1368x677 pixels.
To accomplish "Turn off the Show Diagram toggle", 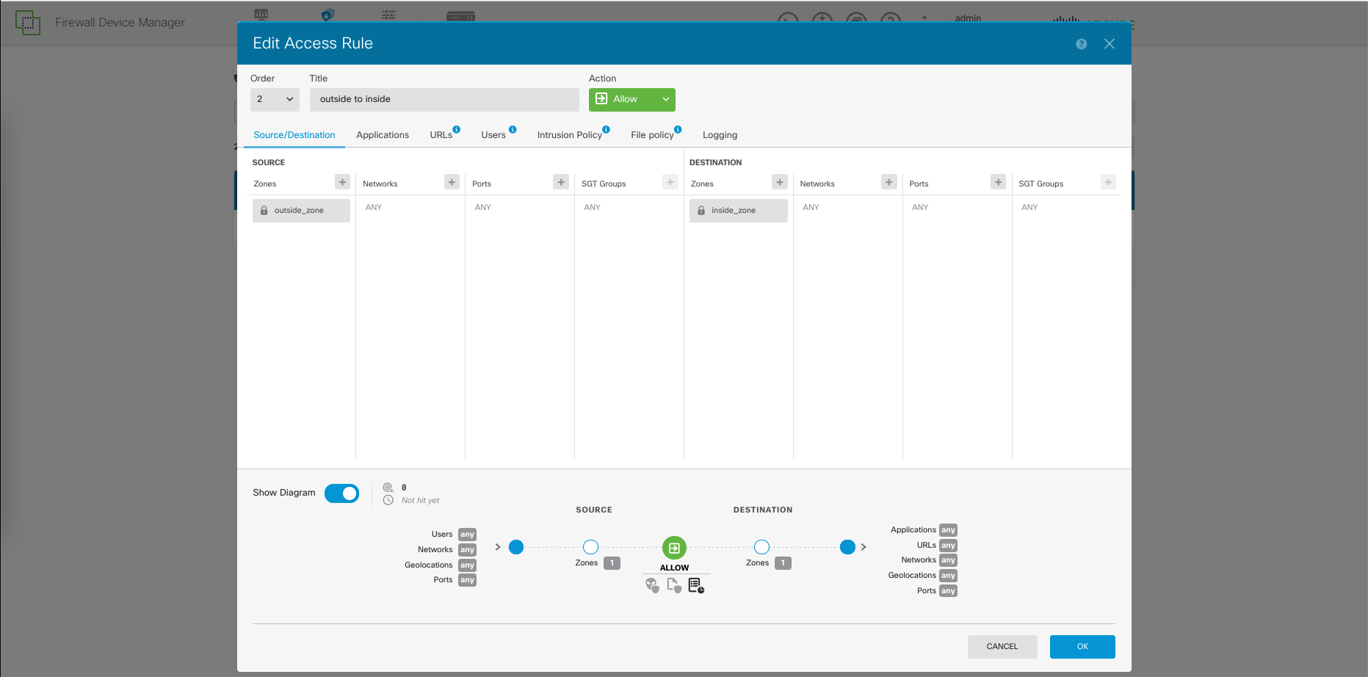I will click(341, 493).
